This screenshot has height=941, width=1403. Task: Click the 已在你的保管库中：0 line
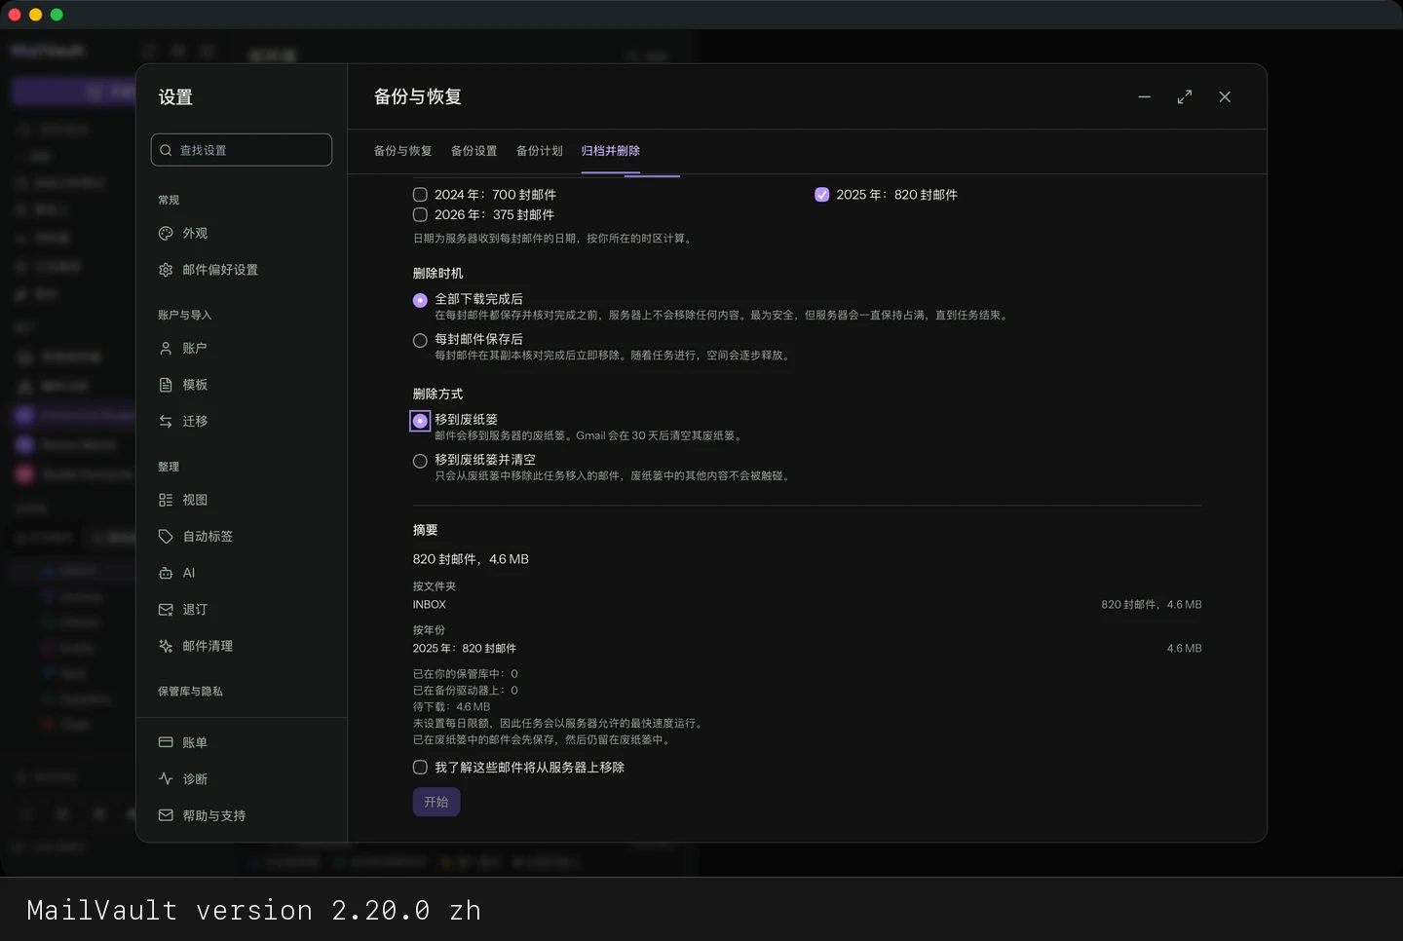coord(466,674)
